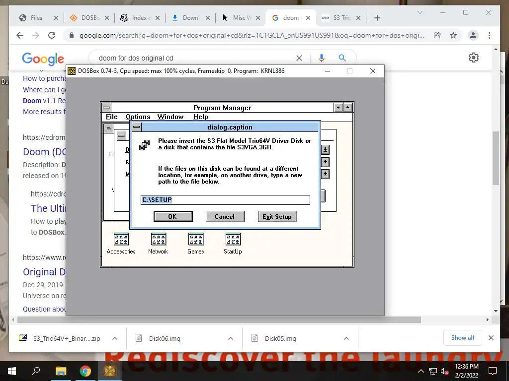This screenshot has height=381, width=509.
Task: Start Google voice search microphone
Action: (322, 58)
